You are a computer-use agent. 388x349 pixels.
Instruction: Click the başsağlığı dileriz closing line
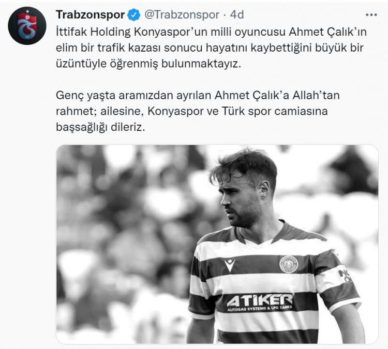point(100,127)
